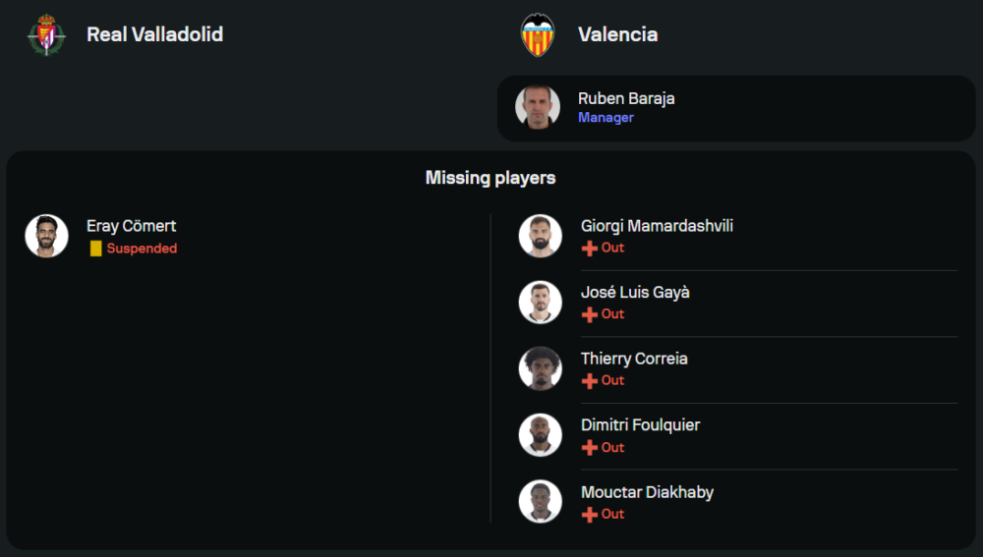Viewport: 983px width, 557px height.
Task: View the Valencia team name link
Action: [617, 34]
